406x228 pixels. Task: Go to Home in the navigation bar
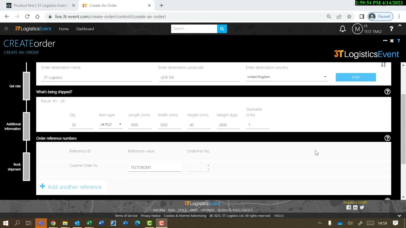[x=64, y=29]
